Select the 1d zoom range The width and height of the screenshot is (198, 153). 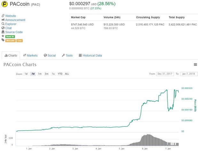tap(26, 74)
